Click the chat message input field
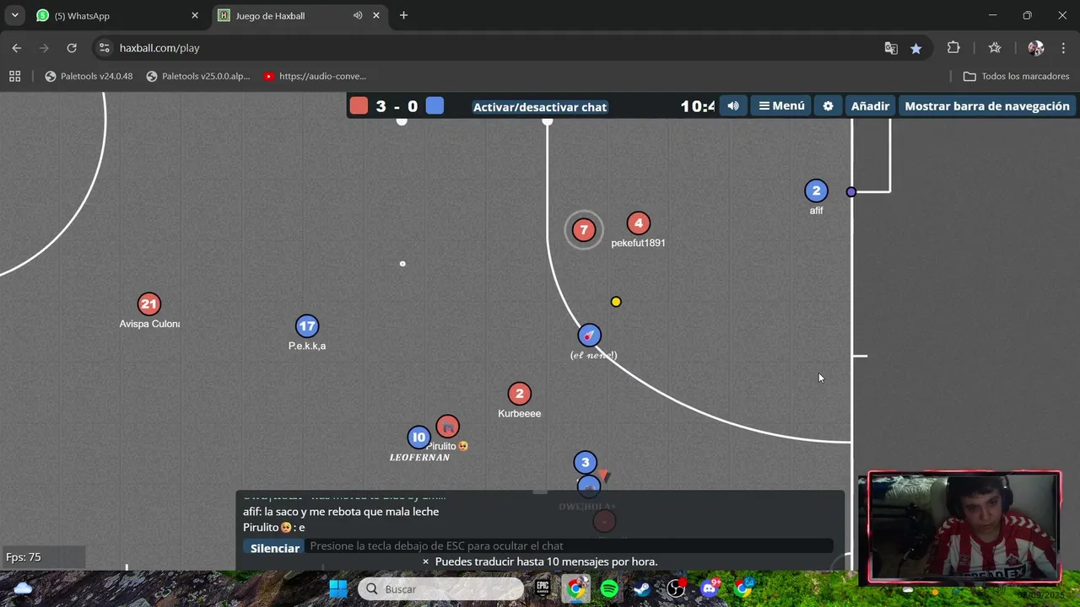This screenshot has width=1080, height=607. (570, 546)
